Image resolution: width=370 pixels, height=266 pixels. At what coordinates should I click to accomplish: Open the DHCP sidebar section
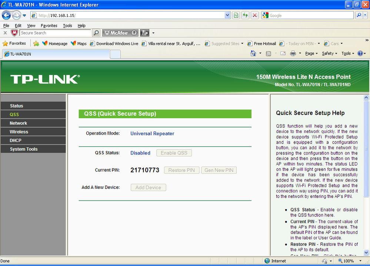click(33, 140)
